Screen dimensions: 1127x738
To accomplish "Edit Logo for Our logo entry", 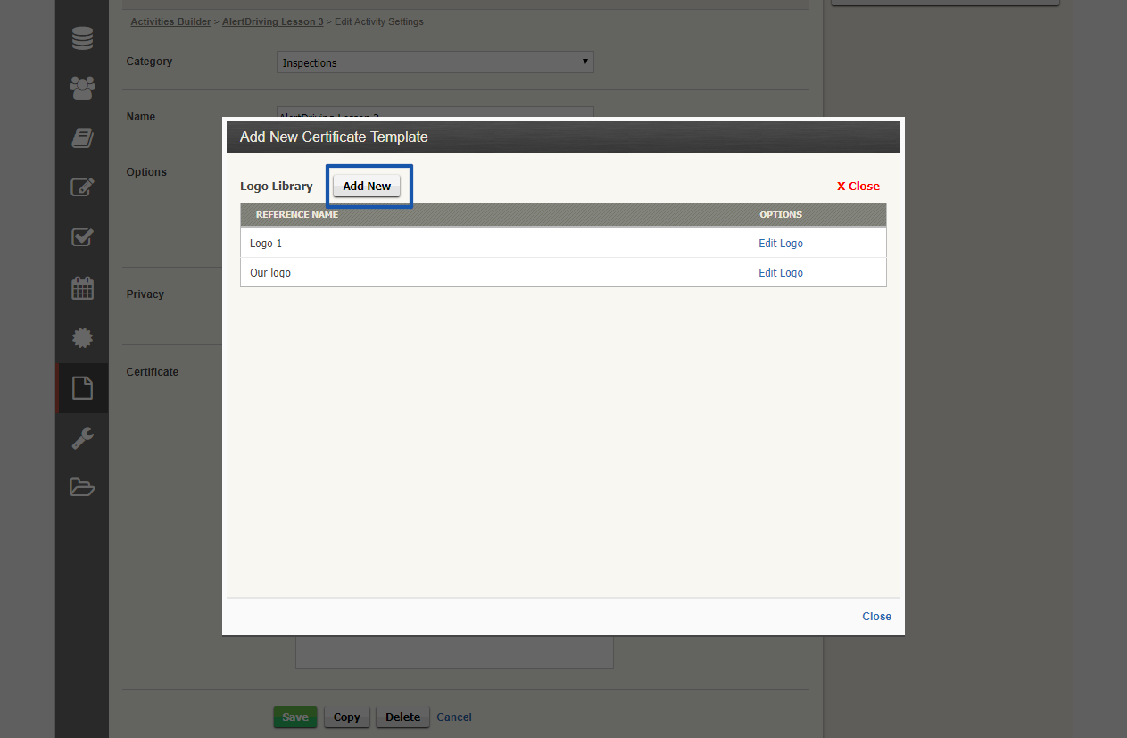I will tap(780, 272).
